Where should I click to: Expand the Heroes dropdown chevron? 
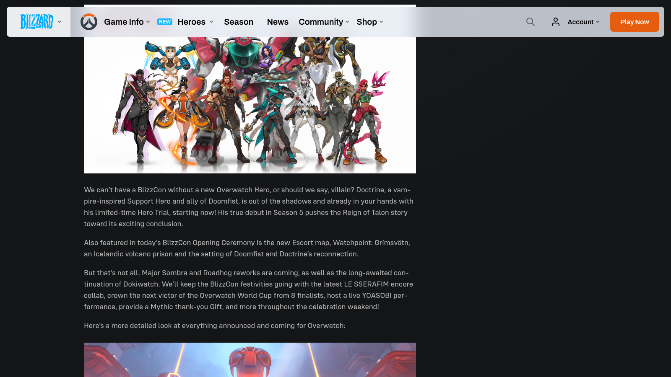click(211, 22)
